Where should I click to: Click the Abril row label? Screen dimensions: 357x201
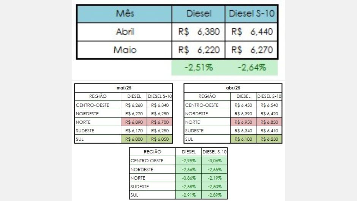(x=125, y=32)
